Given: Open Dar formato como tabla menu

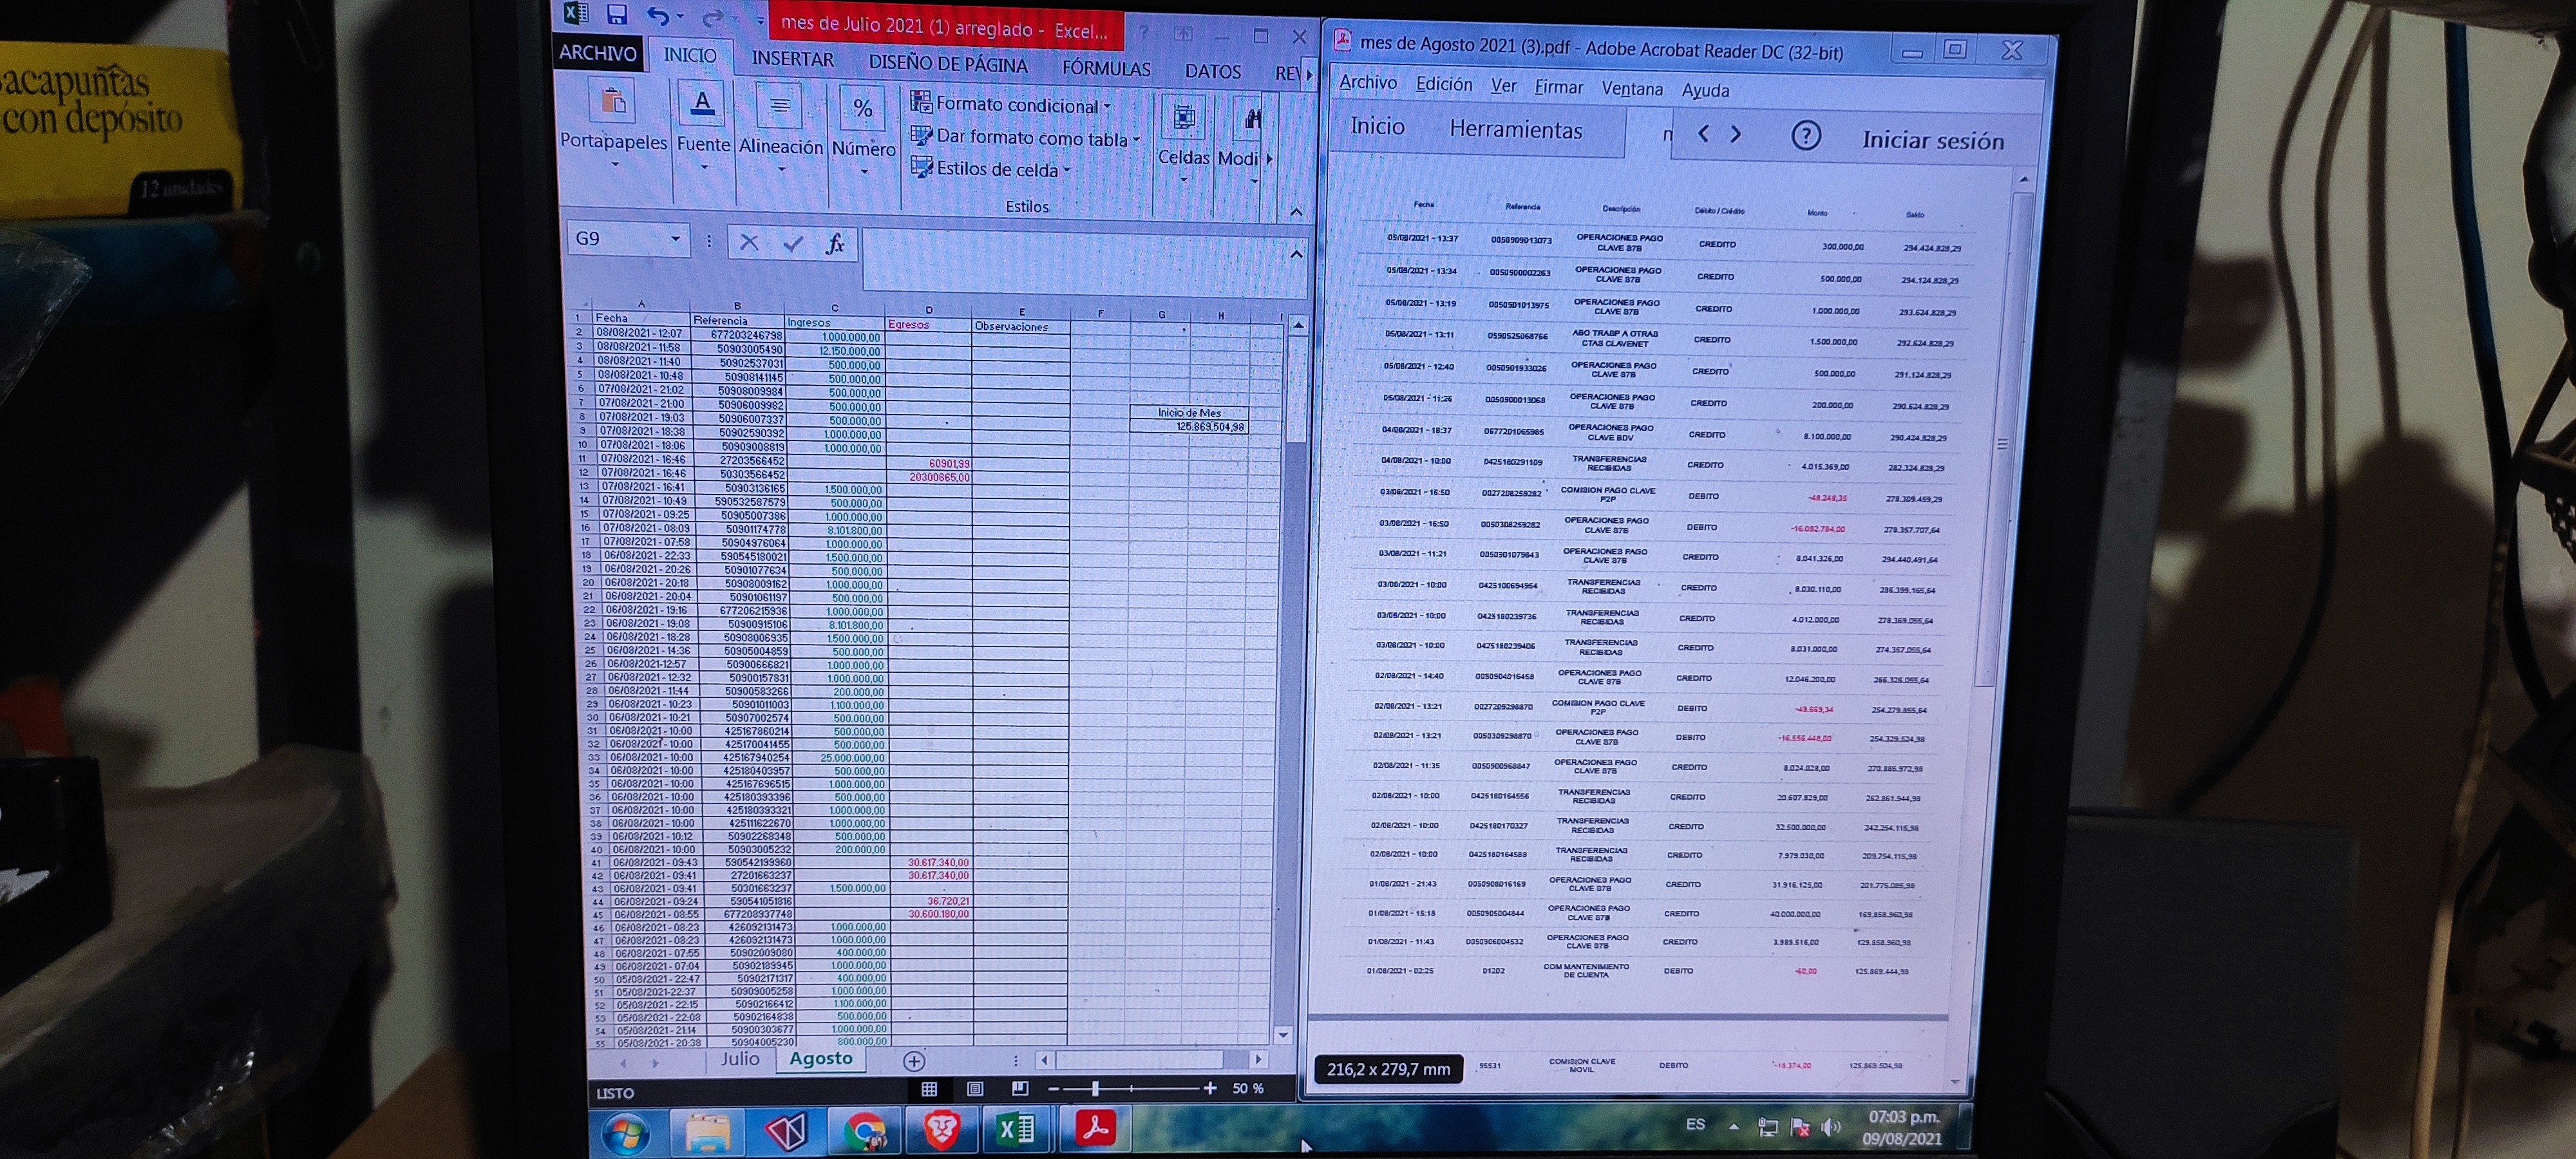Looking at the screenshot, I should 1025,137.
